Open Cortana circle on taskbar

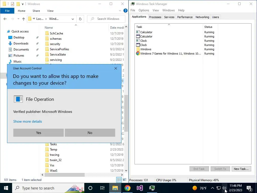click(x=90, y=188)
